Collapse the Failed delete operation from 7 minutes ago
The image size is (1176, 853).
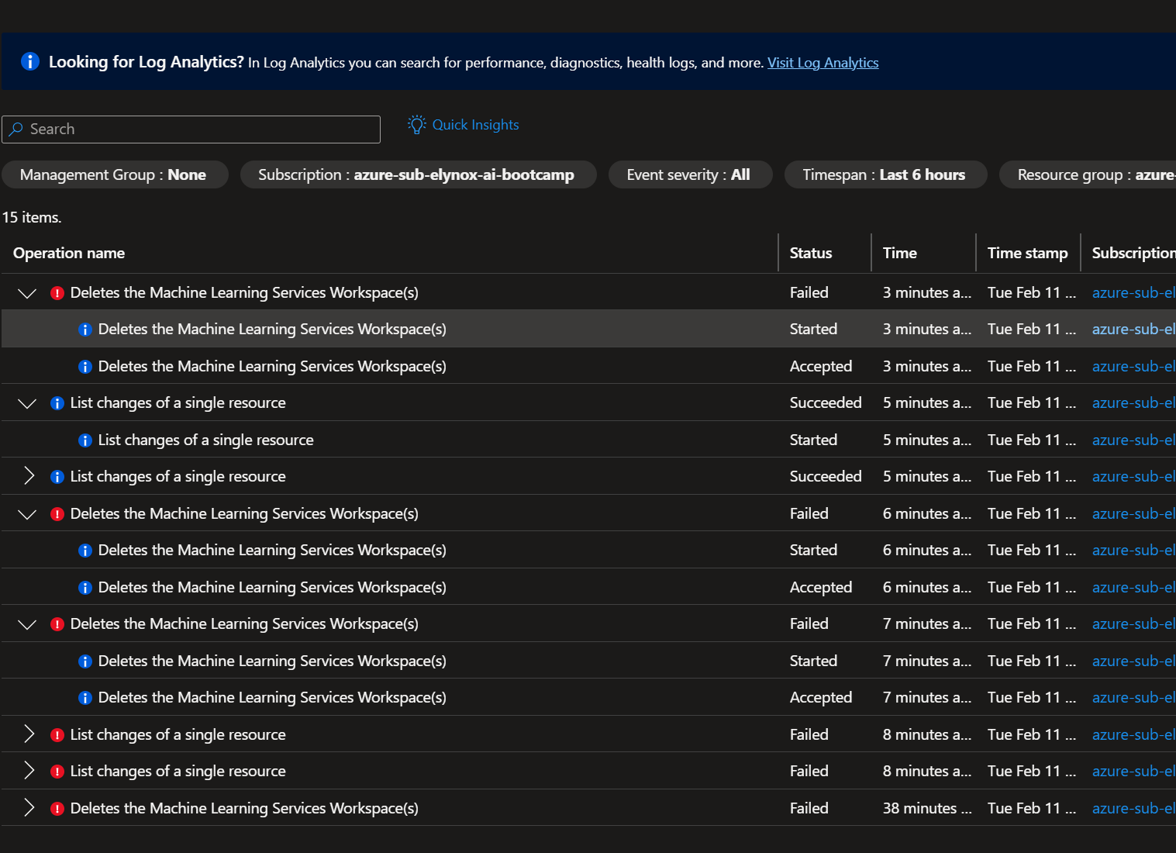pyautogui.click(x=27, y=624)
